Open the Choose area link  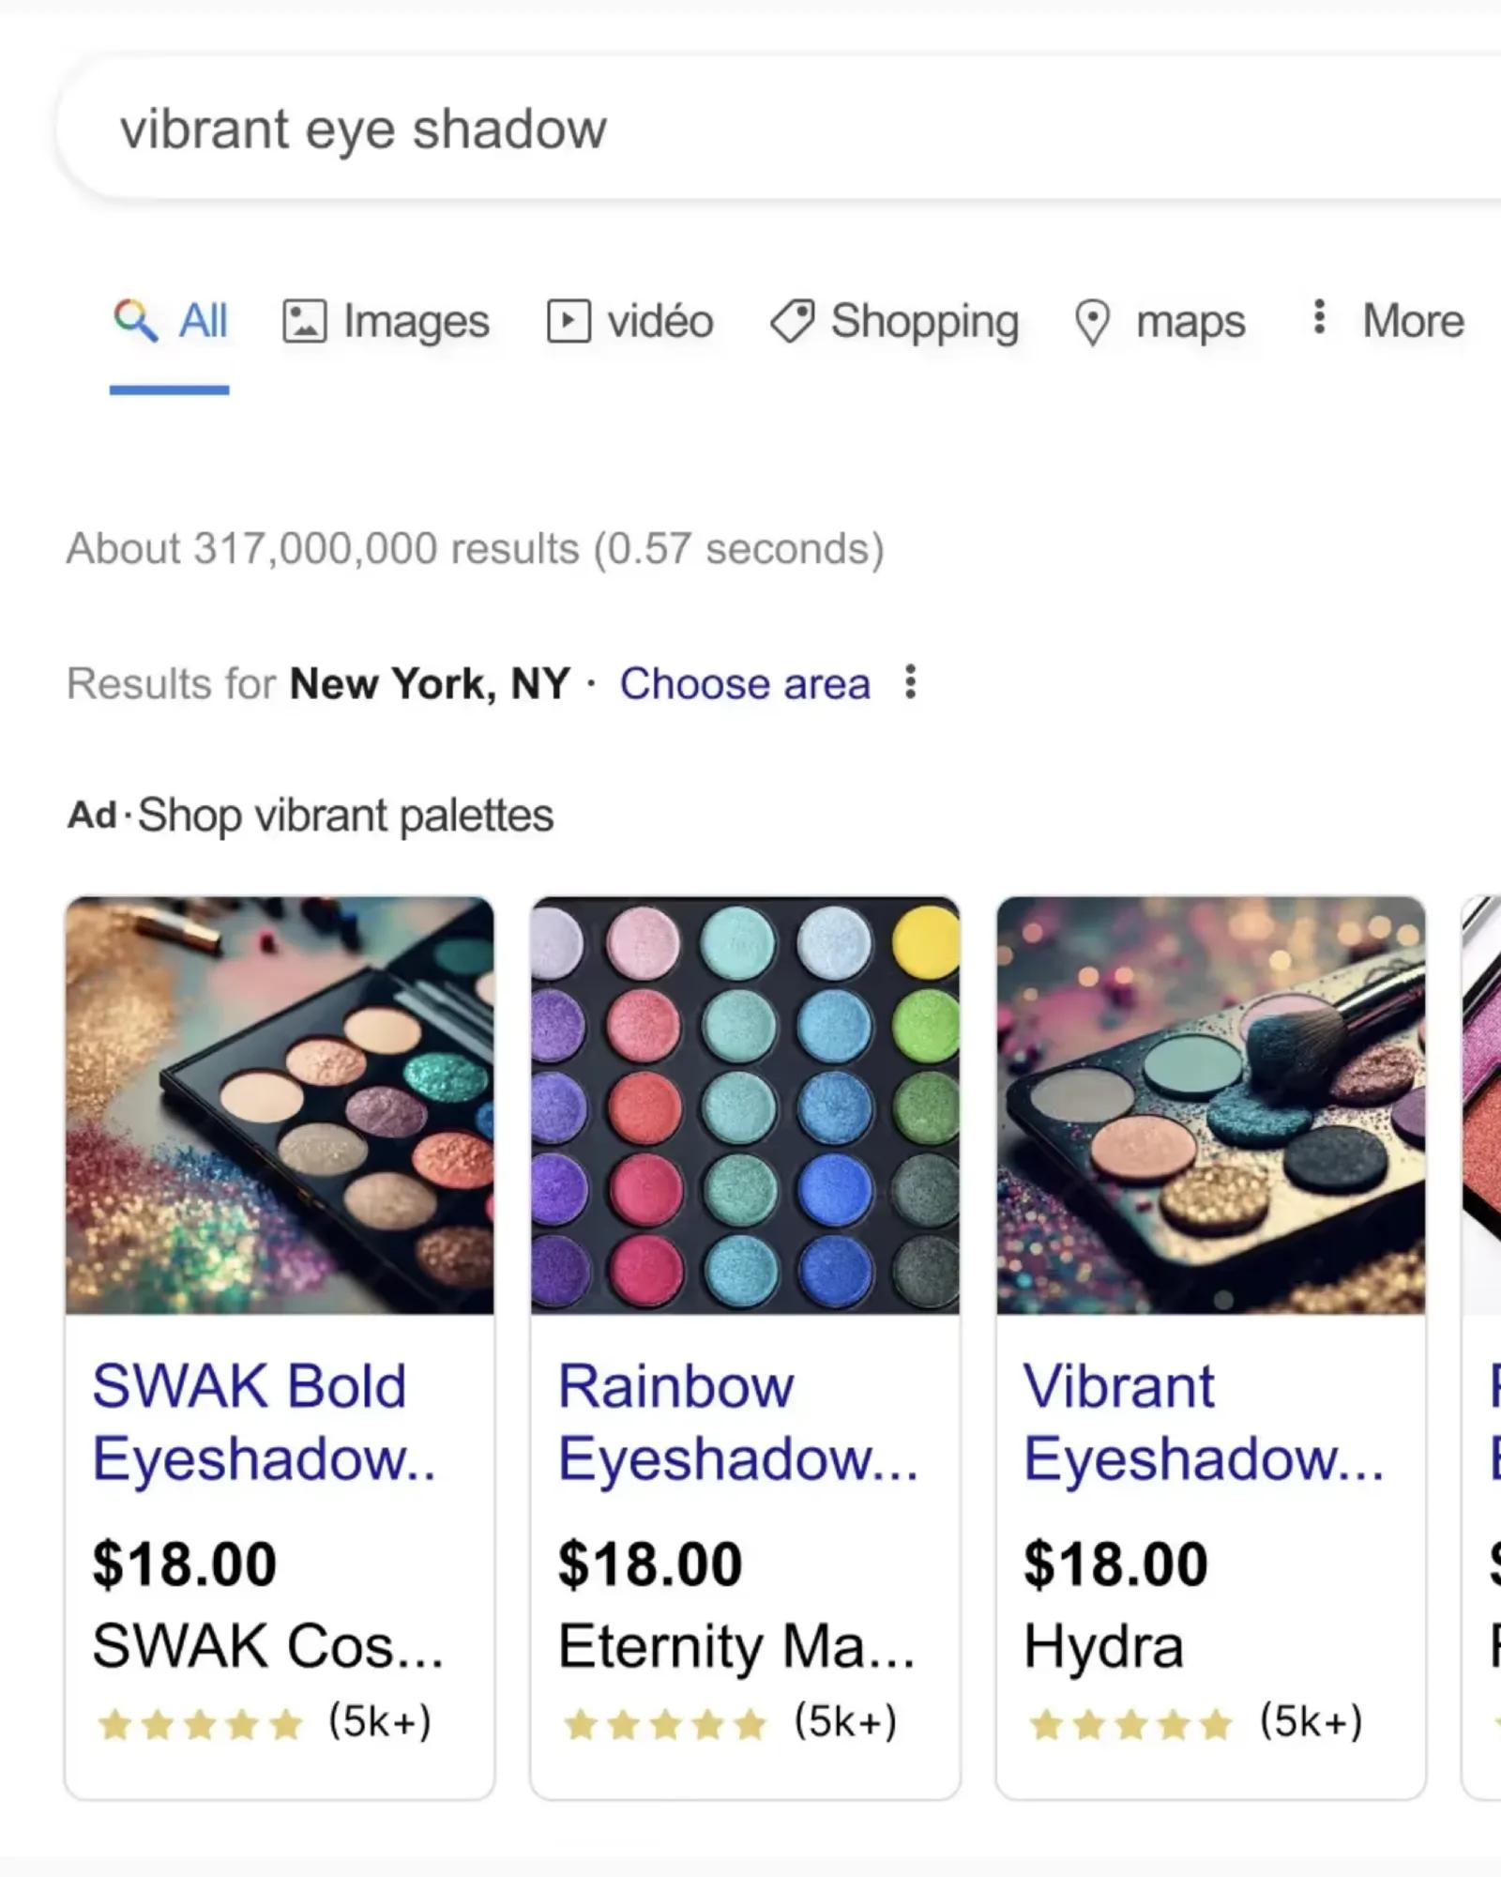746,683
